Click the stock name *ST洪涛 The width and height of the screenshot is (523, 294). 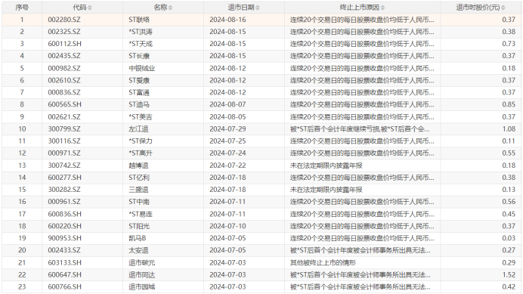click(x=141, y=32)
